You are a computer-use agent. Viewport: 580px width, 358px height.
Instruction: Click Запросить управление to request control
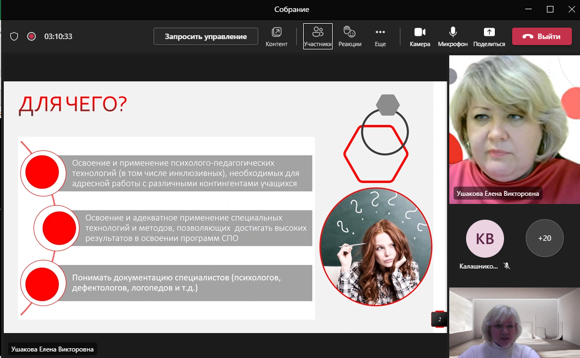click(x=206, y=36)
